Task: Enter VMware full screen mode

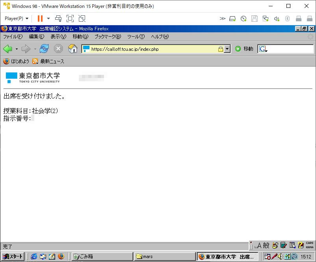Action: [70, 19]
